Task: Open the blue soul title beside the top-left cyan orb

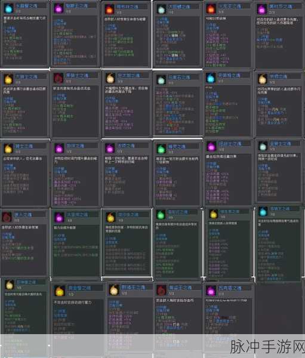Action: pos(26,6)
